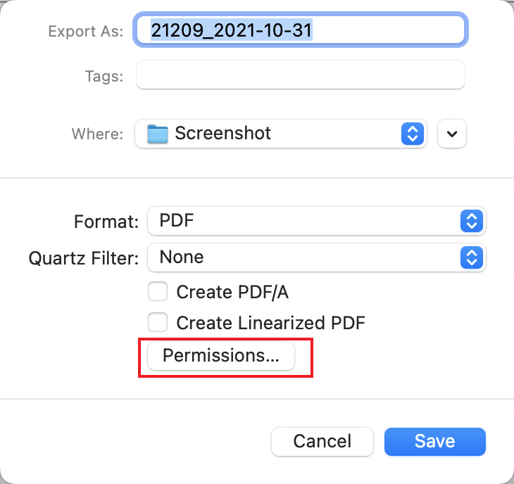
Task: Enable the Create PDF/A checkbox
Action: point(158,291)
